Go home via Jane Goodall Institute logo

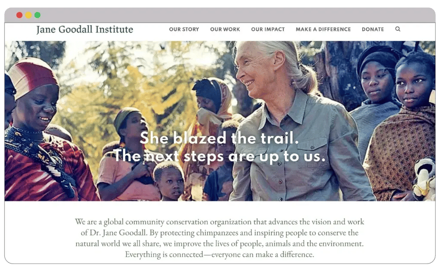click(85, 30)
